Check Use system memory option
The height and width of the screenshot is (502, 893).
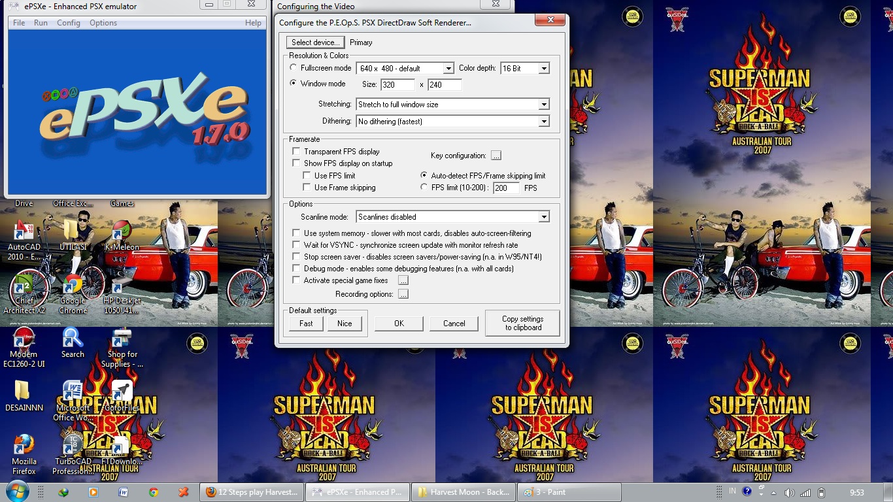(297, 233)
